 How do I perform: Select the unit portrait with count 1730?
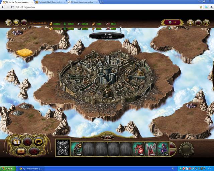point(163,149)
